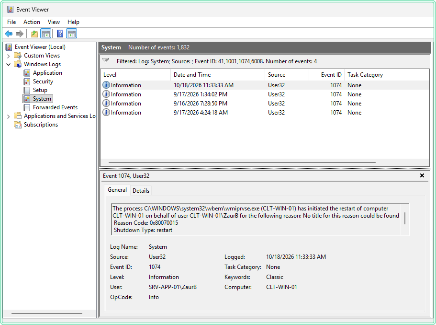Toggle the Show/Hide Action Pane icon
This screenshot has width=436, height=325.
72,34
